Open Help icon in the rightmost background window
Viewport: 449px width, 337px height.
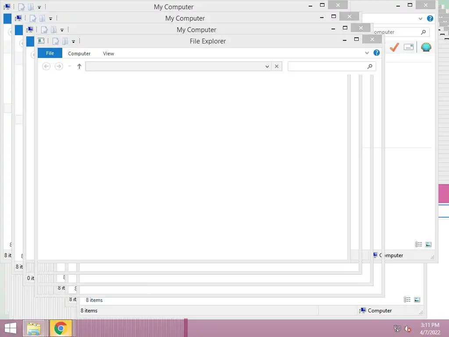[x=430, y=18]
